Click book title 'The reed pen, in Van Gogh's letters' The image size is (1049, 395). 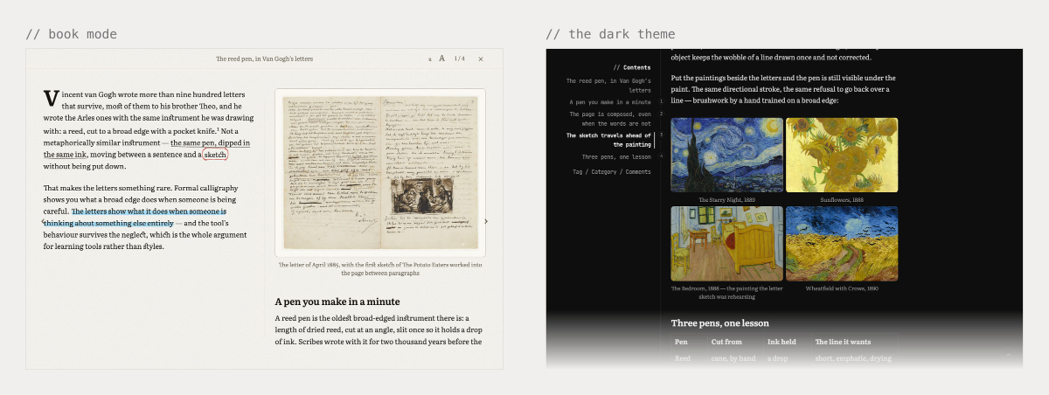coord(264,59)
